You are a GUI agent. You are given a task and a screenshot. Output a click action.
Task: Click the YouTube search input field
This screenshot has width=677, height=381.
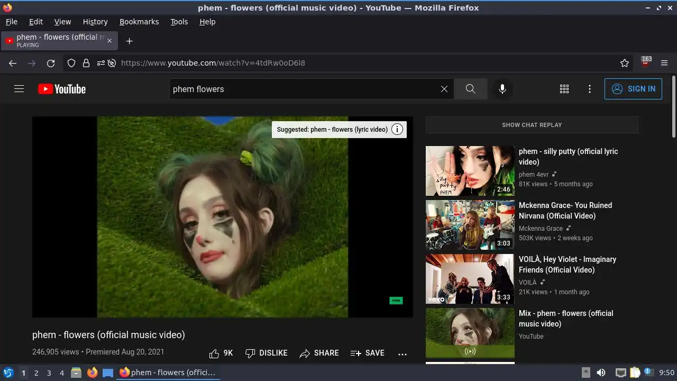[x=304, y=89]
